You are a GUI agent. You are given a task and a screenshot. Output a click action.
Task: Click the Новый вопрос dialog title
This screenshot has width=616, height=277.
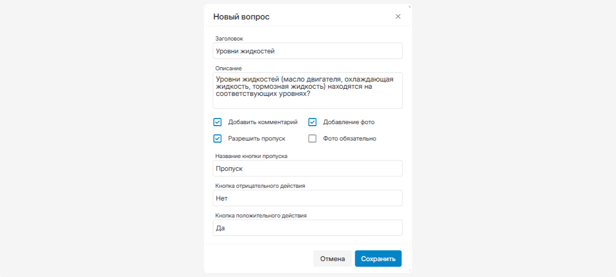click(x=241, y=17)
